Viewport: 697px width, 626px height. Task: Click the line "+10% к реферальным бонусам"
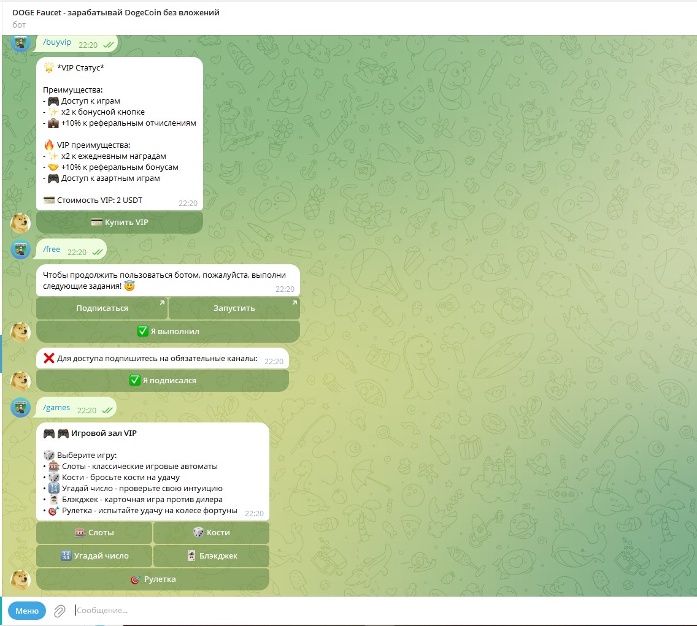pos(120,167)
